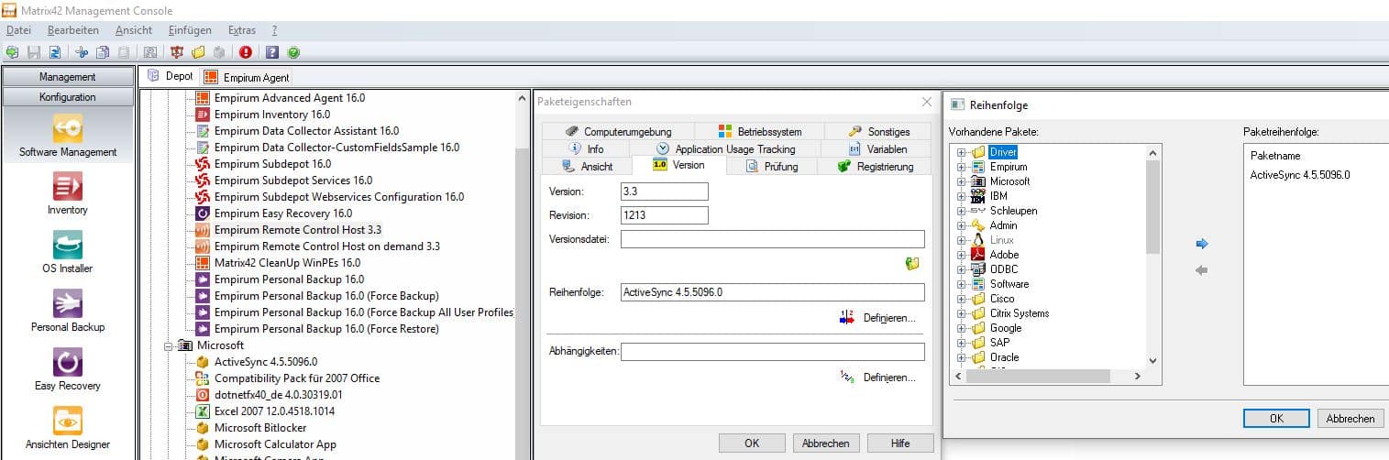Expand the Adobe node in Reihenfolge

tap(961, 255)
